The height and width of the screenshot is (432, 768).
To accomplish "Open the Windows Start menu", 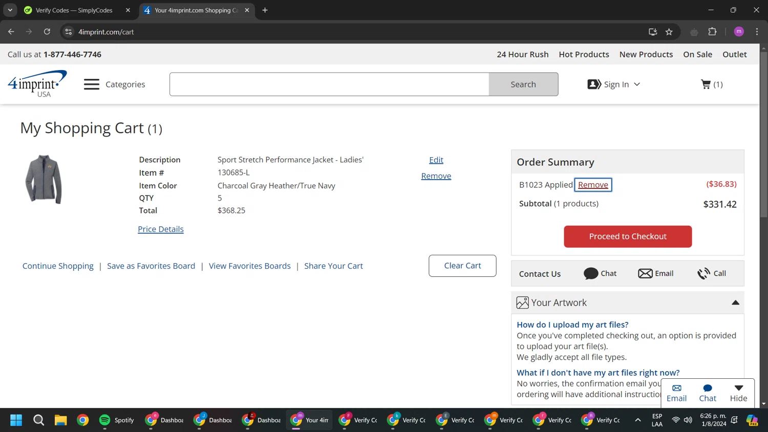I will click(x=16, y=420).
